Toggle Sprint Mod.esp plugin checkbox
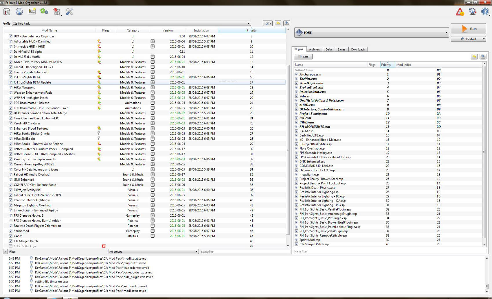The width and height of the screenshot is (492, 299). point(296,240)
